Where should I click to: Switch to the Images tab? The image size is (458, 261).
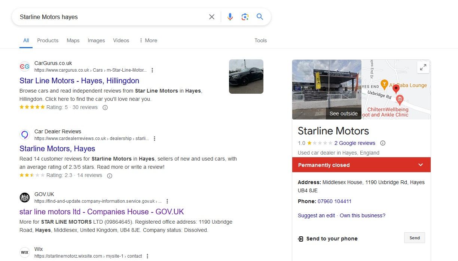click(x=96, y=40)
